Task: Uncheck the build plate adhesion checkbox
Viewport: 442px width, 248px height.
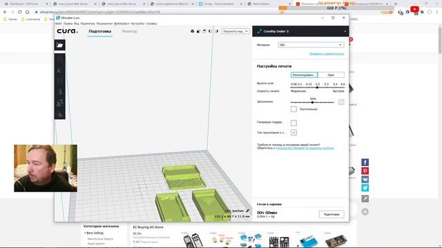Action: coord(294,132)
